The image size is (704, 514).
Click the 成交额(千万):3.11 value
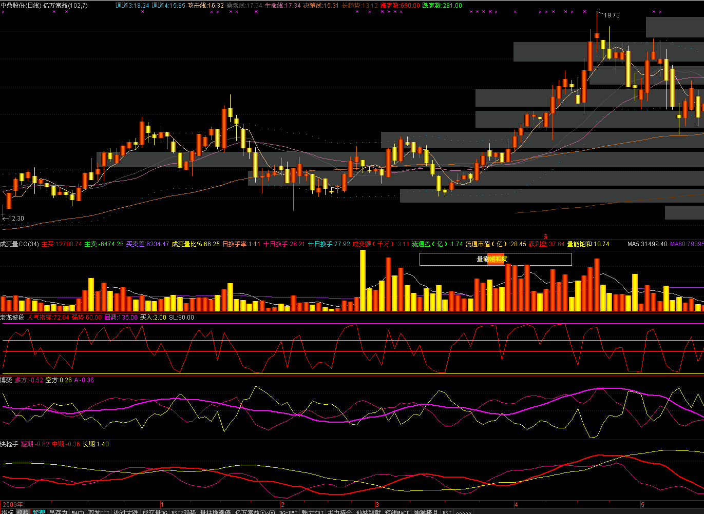pos(381,244)
